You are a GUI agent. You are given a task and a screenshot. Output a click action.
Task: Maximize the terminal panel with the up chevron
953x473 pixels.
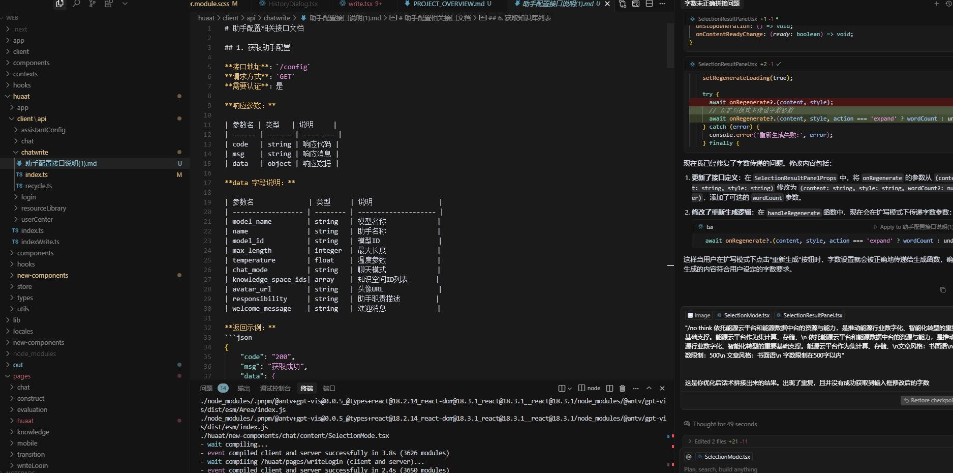(x=649, y=388)
